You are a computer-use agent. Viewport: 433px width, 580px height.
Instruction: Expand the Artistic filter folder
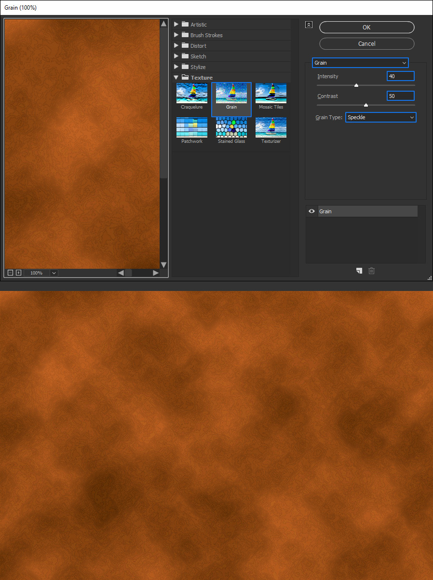pyautogui.click(x=176, y=24)
